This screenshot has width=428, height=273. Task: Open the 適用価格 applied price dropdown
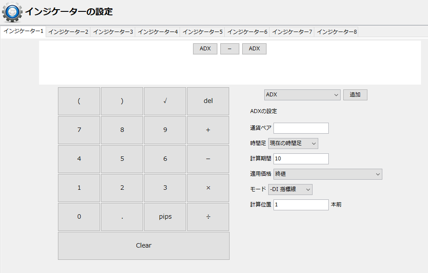tap(327, 174)
